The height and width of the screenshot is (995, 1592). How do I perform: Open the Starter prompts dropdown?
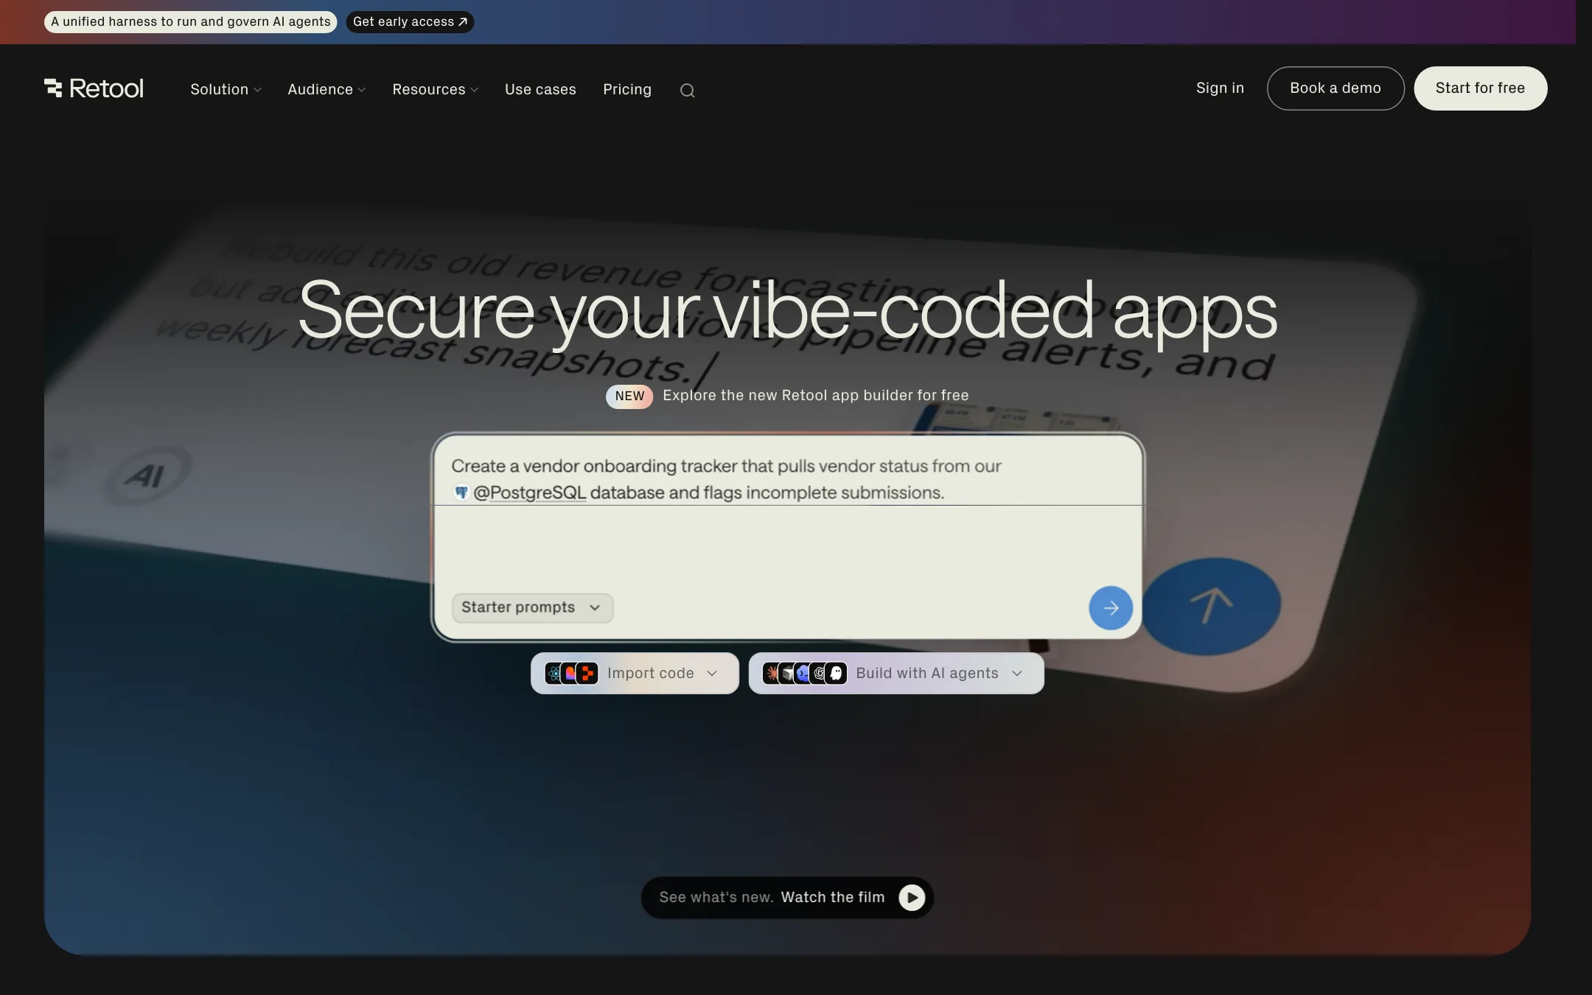tap(532, 607)
